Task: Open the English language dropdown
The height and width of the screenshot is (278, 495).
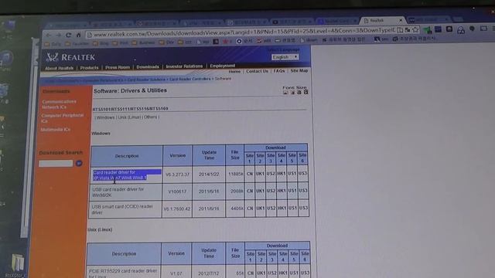Action: coord(285,57)
